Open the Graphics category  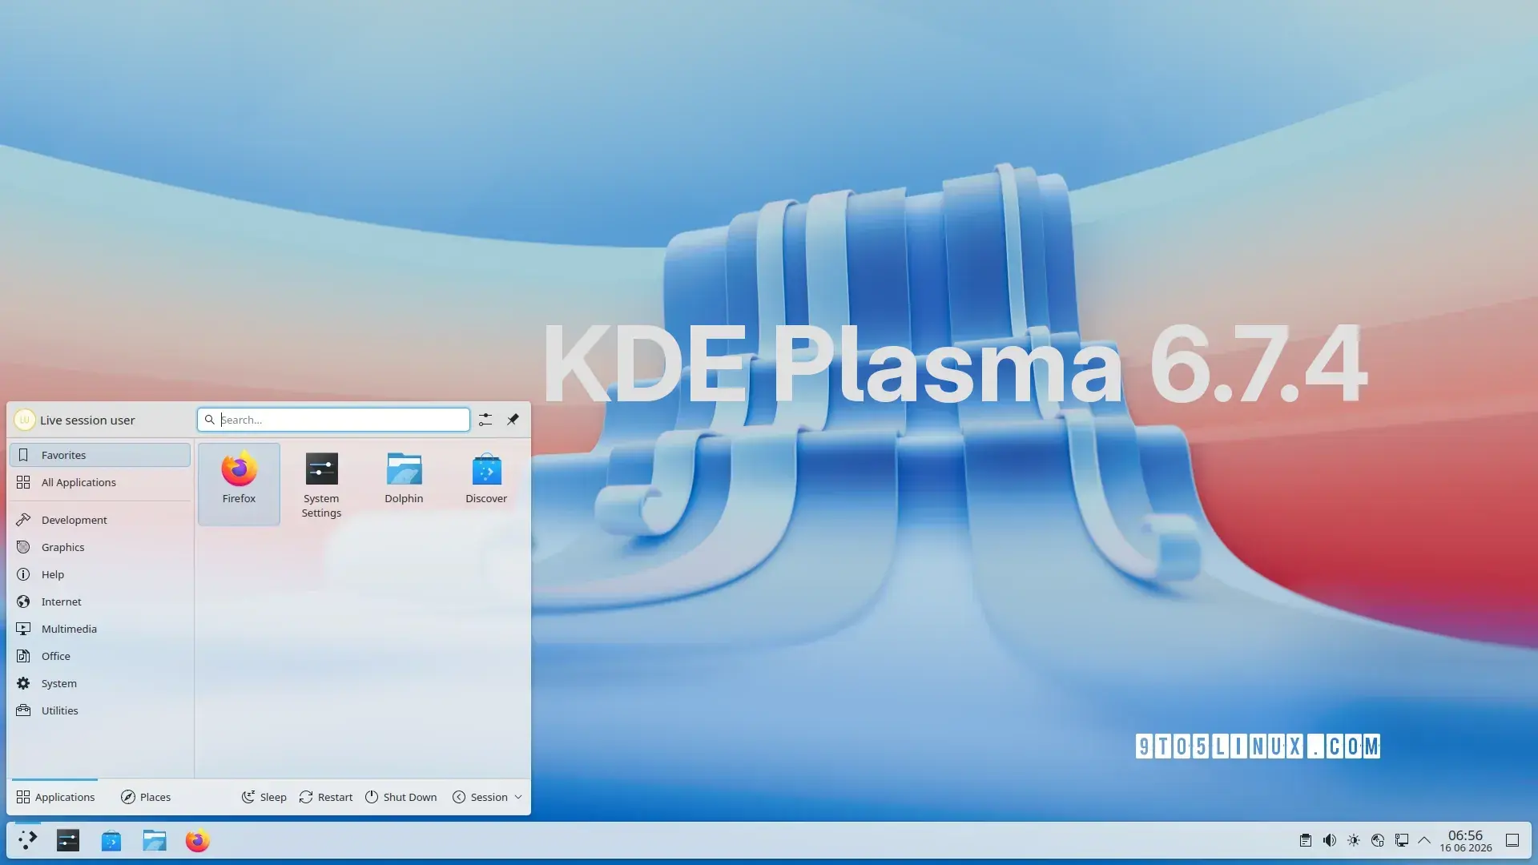click(x=100, y=547)
